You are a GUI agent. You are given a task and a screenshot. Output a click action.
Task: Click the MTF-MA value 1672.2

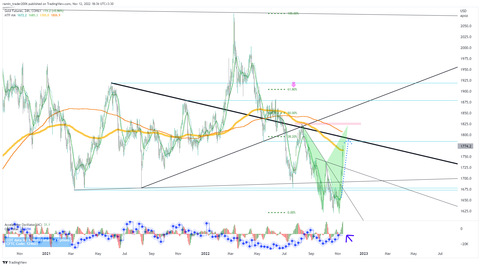click(22, 15)
